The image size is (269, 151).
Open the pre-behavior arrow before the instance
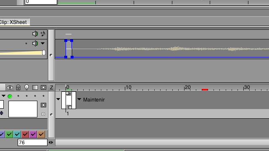[x=58, y=99]
